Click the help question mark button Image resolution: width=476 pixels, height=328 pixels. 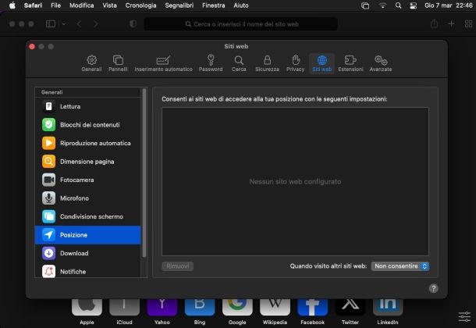click(x=433, y=288)
